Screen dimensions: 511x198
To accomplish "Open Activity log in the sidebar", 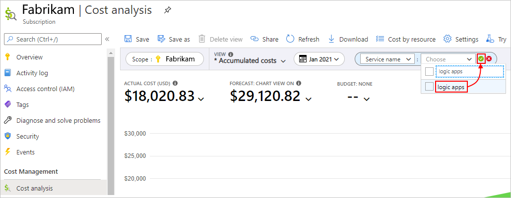I will point(32,73).
